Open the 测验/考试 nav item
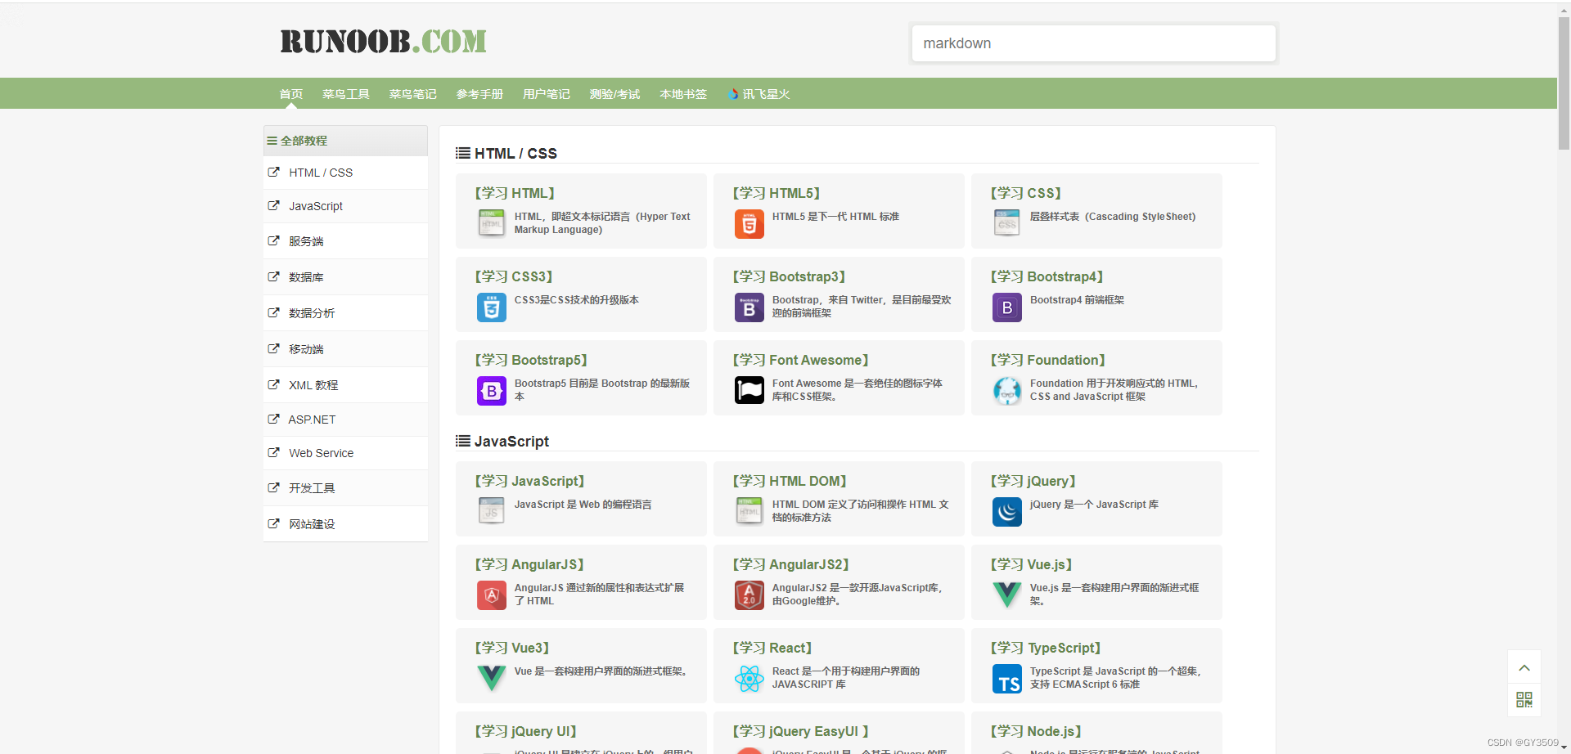Image resolution: width=1571 pixels, height=754 pixels. (614, 94)
